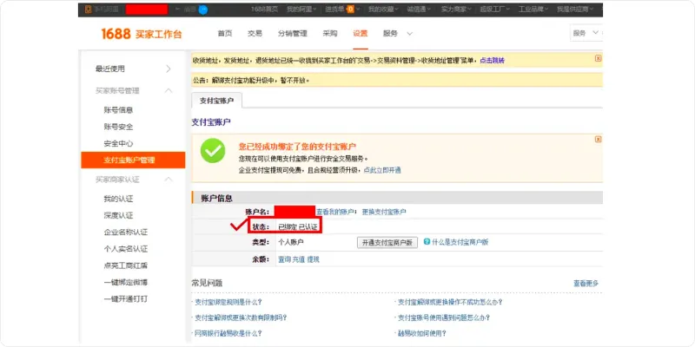
Task: Click the blue message bubble icon
Action: click(203, 10)
